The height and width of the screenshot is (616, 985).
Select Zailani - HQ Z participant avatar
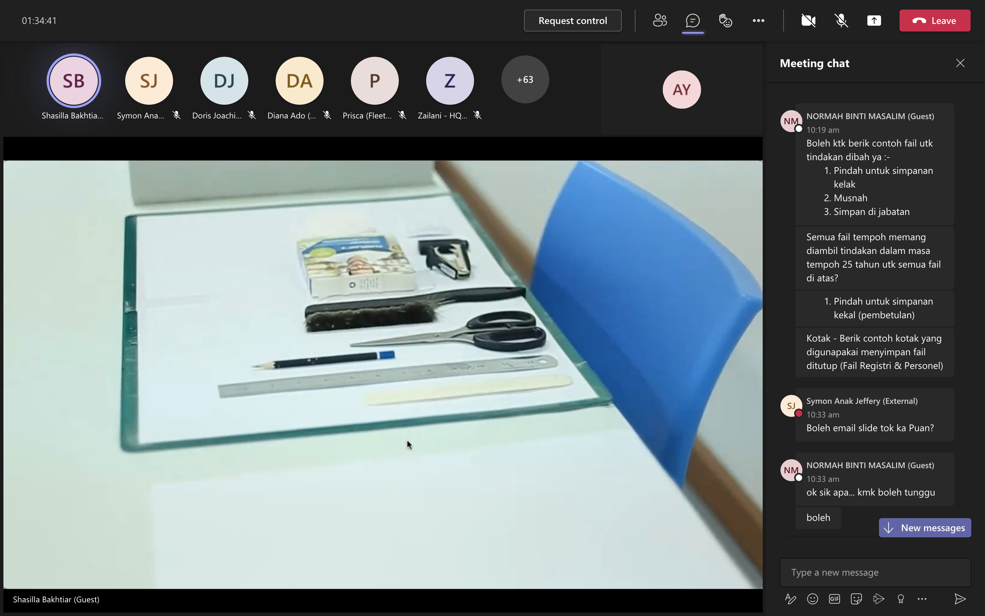pyautogui.click(x=450, y=81)
